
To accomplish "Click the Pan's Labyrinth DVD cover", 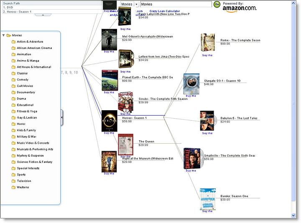I will pos(125,16).
